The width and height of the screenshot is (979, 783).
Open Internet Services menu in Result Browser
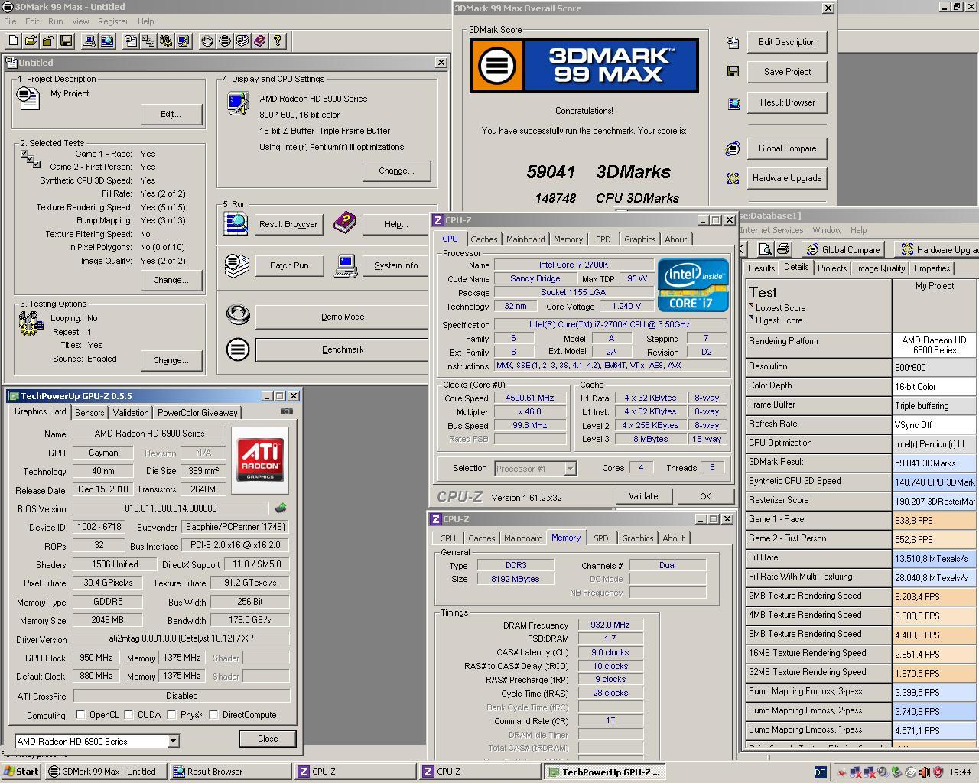click(771, 230)
